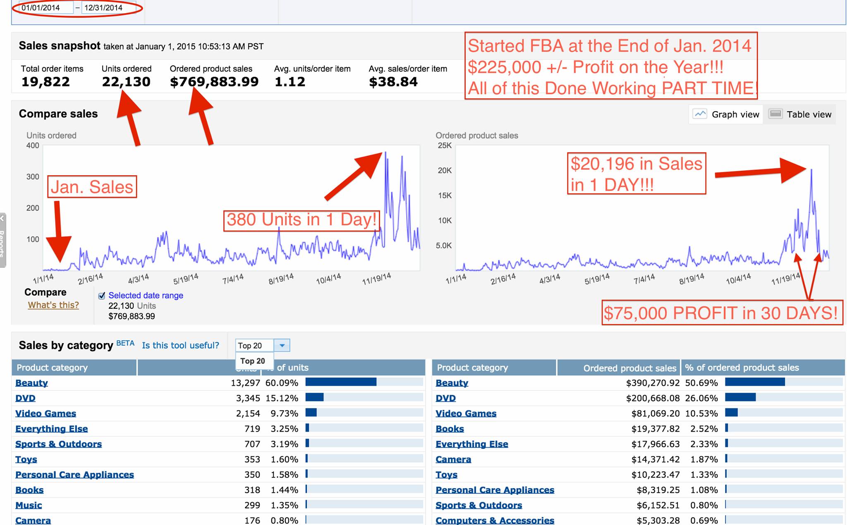Select Top 20 option in list
The height and width of the screenshot is (525, 847).
coord(253,361)
